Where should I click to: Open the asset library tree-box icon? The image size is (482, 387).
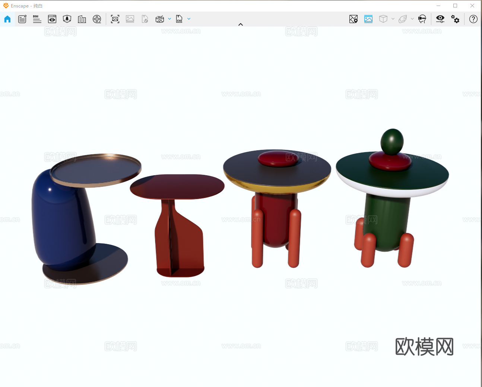coord(67,19)
